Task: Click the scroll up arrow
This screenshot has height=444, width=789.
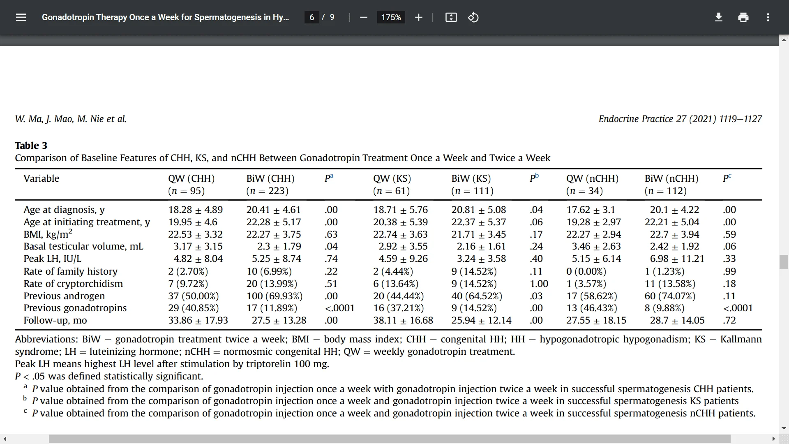Action: [x=784, y=40]
